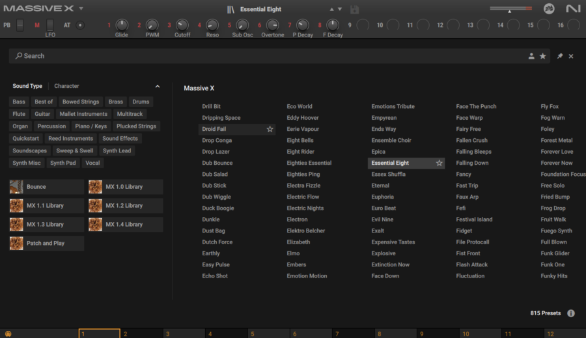Switch to the Character tab
The height and width of the screenshot is (338, 586).
pyautogui.click(x=66, y=86)
